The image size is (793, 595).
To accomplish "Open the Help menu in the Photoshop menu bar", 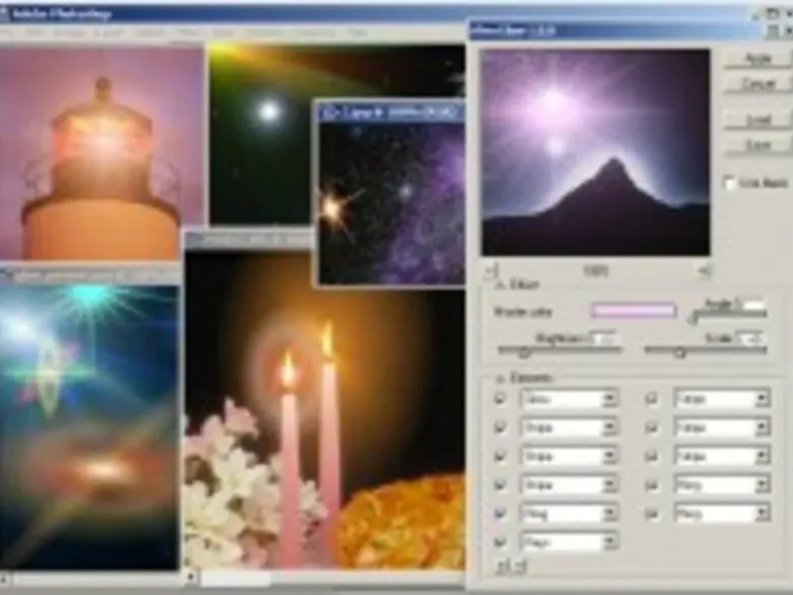I will tap(357, 33).
